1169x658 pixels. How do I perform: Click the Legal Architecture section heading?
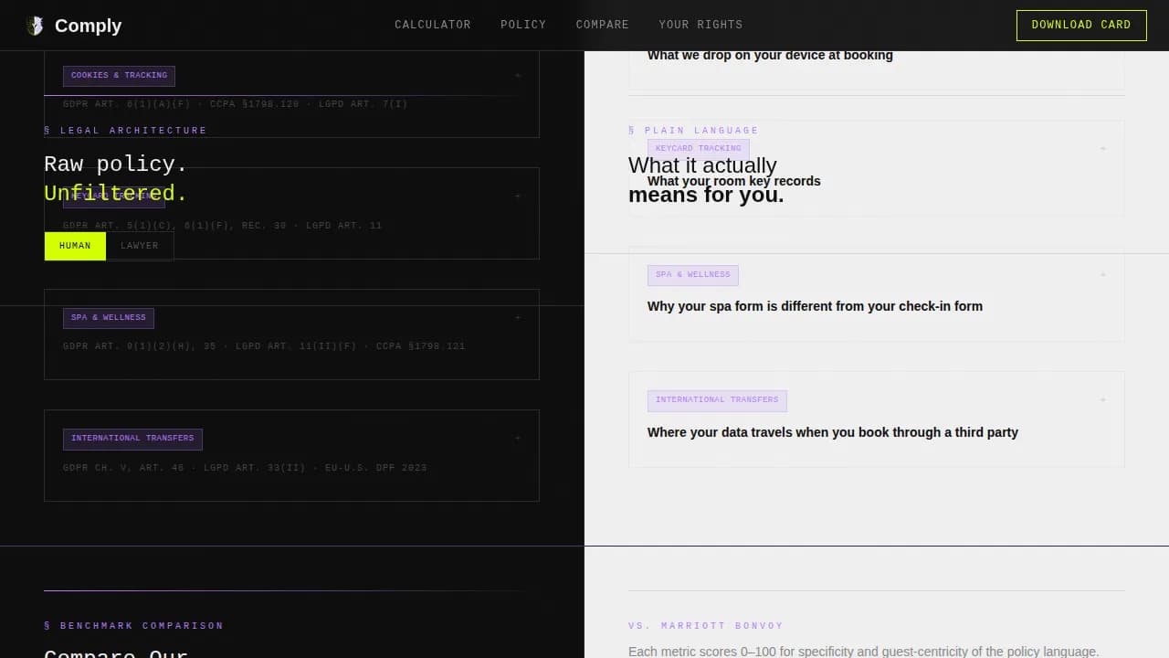(125, 130)
